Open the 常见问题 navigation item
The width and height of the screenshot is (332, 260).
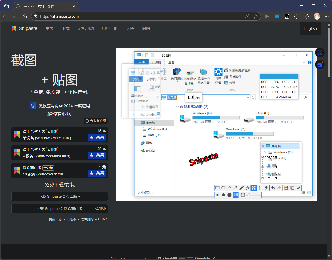(86, 28)
